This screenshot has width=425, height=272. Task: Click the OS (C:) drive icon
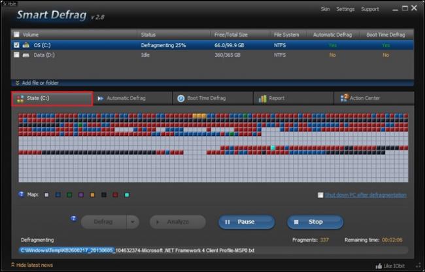point(26,45)
